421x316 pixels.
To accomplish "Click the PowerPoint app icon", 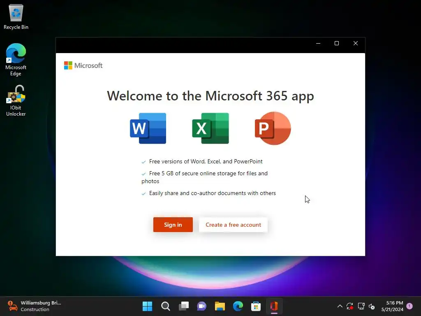I will 273,128.
